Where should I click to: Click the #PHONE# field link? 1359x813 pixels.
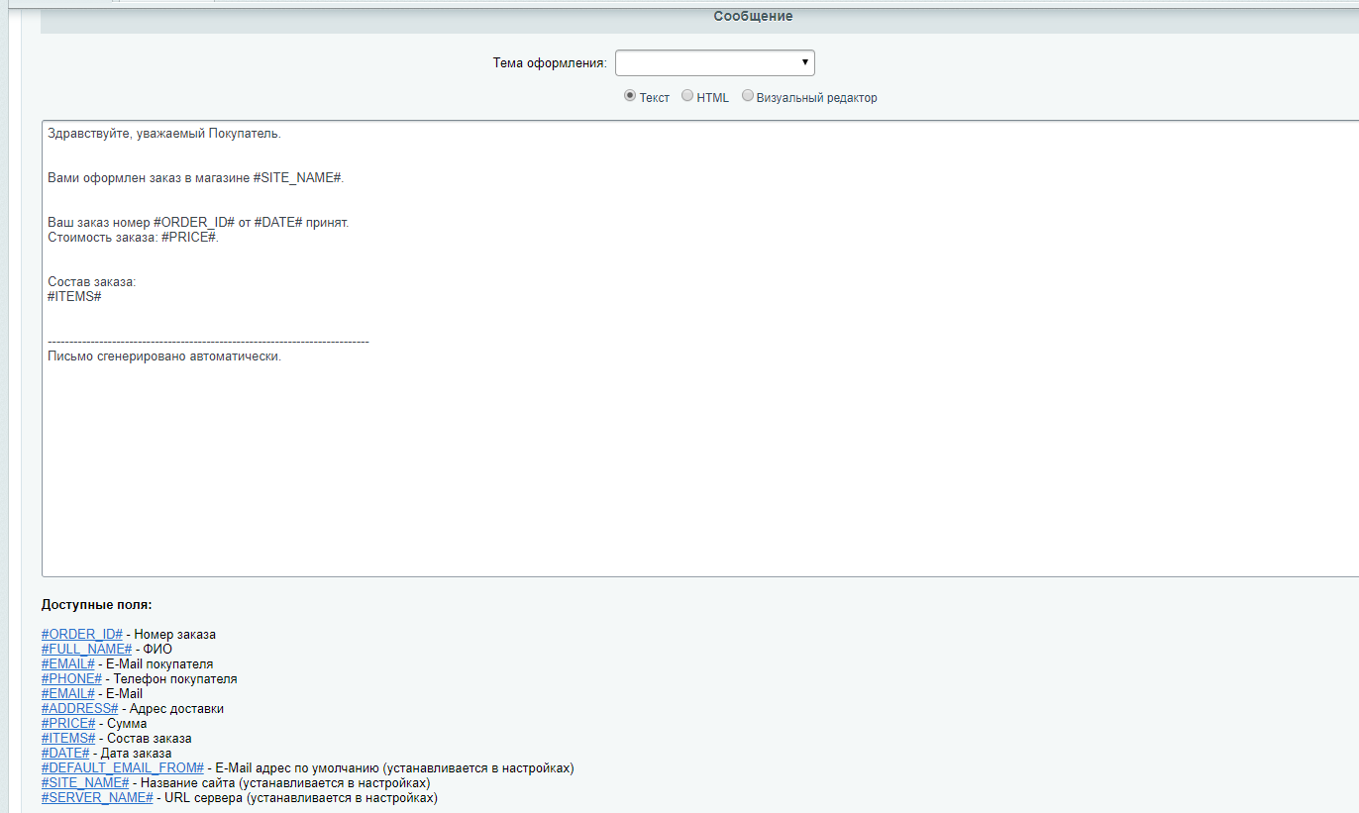pos(71,678)
